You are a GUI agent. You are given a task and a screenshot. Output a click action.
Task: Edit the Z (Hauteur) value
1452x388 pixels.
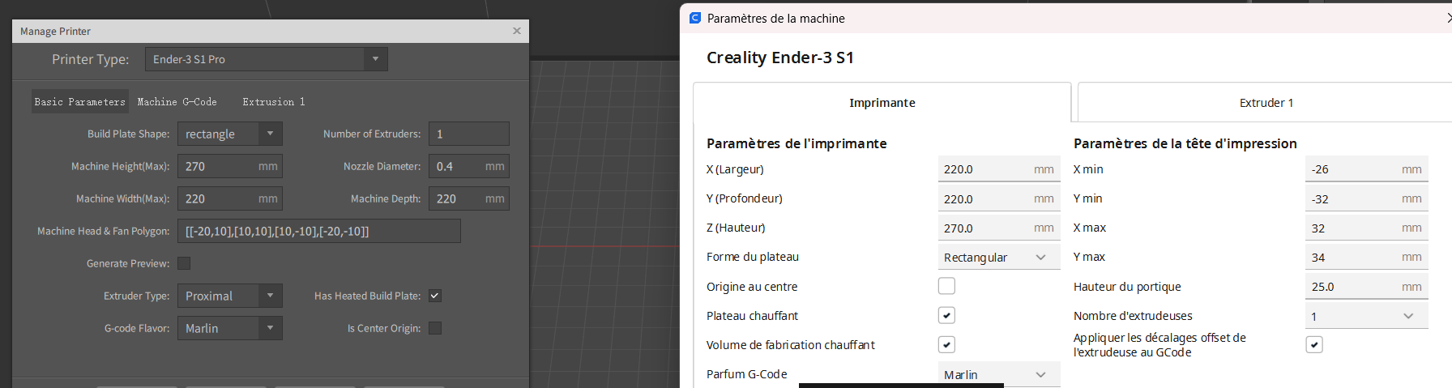tap(999, 228)
